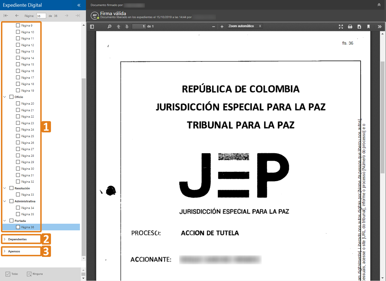Click the Firma válida text
This screenshot has width=386, height=281.
tap(113, 14)
